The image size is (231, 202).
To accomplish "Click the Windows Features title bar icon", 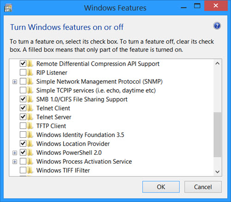I will 8,8.
